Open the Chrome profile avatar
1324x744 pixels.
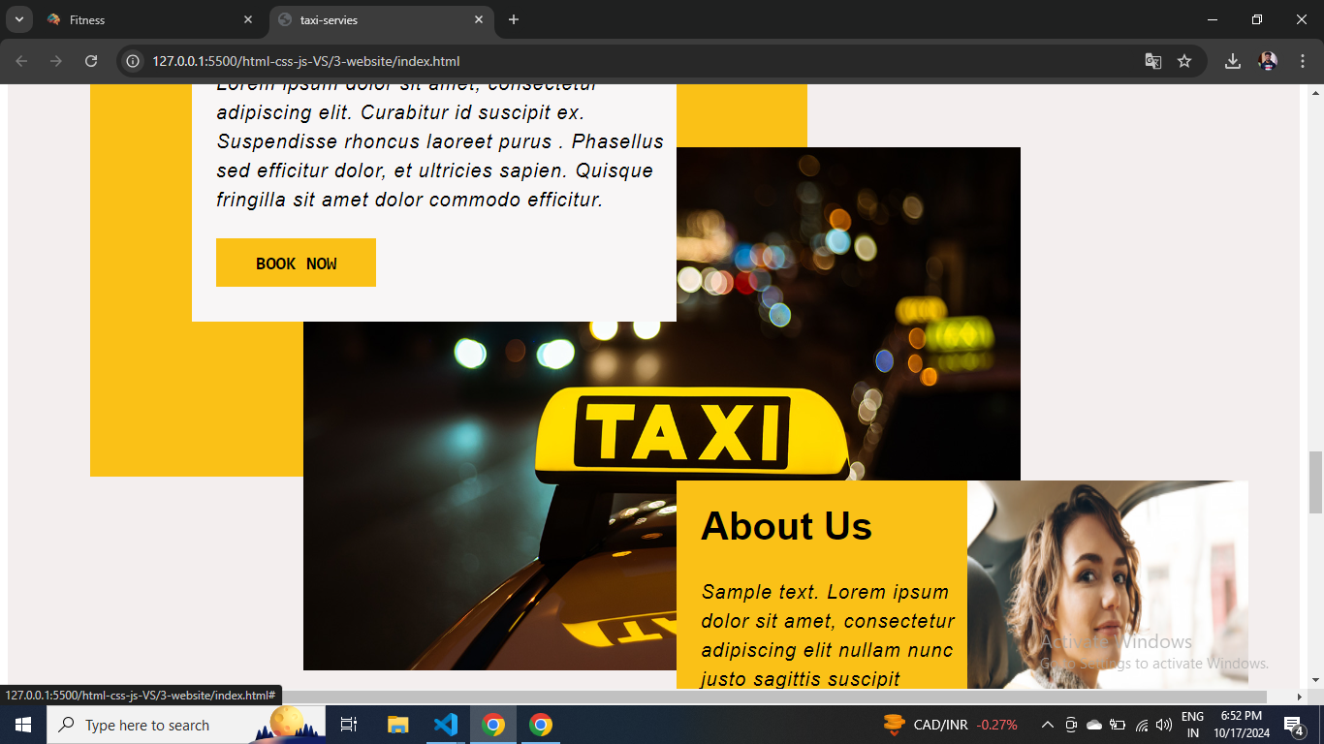coord(1268,61)
